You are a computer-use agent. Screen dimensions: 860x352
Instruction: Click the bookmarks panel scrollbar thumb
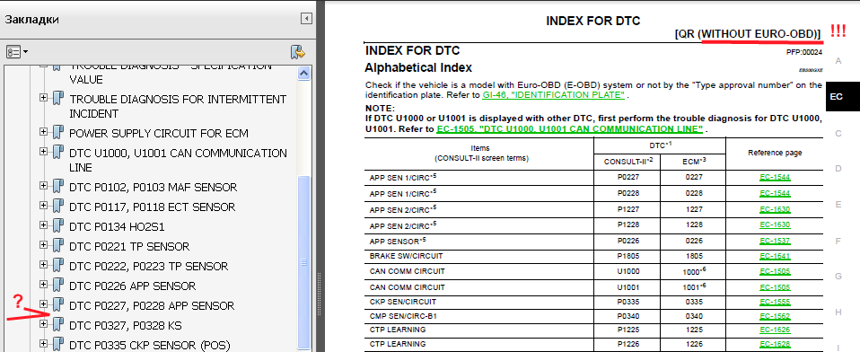[x=303, y=262]
